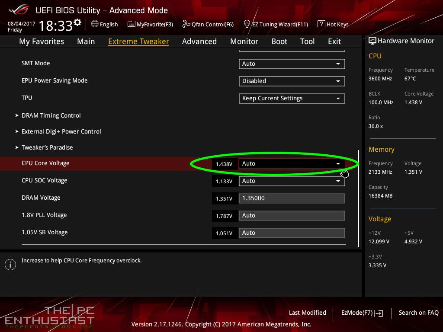
Task: Click the SMT Mode label
Action: (x=35, y=63)
